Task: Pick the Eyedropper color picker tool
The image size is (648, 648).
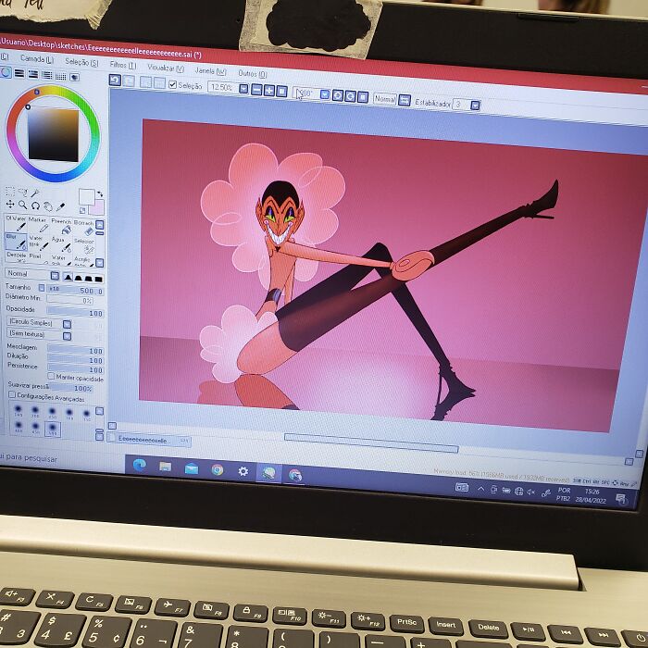Action: [x=61, y=206]
